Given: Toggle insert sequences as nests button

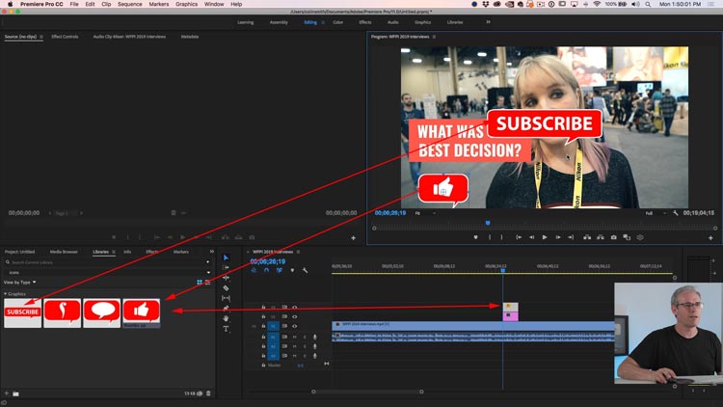Looking at the screenshot, I should (254, 270).
